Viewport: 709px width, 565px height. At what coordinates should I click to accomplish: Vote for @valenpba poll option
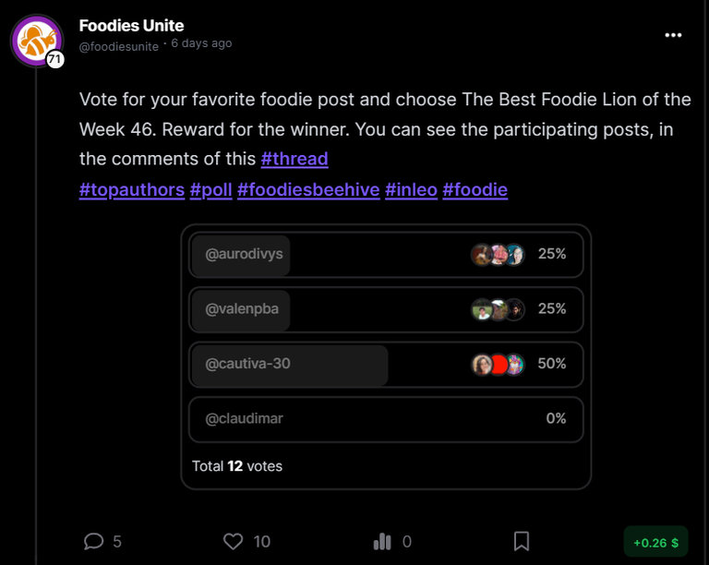click(386, 309)
